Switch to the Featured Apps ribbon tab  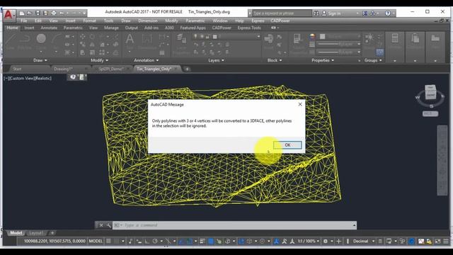pos(193,28)
